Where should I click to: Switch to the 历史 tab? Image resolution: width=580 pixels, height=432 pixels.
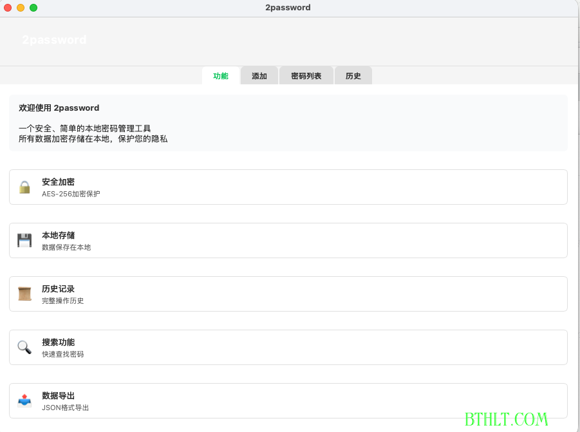click(x=353, y=75)
